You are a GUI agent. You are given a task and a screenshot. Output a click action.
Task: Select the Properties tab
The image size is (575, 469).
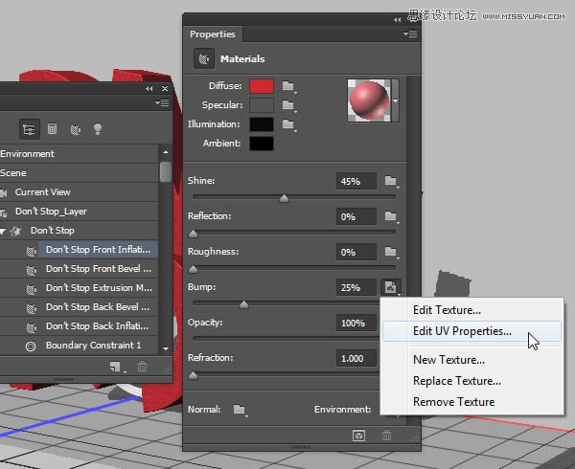point(213,34)
